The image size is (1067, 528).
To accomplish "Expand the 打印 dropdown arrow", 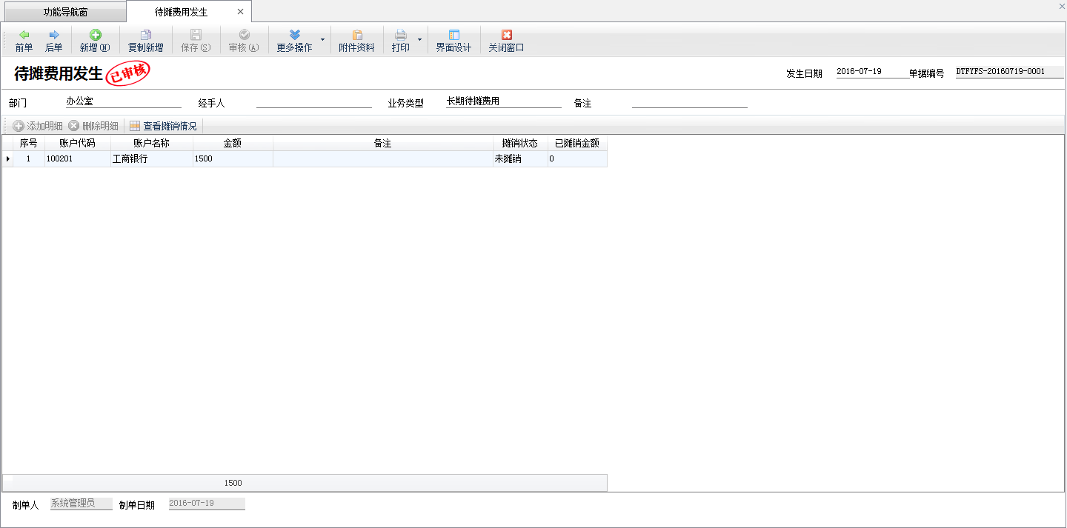I will click(419, 39).
